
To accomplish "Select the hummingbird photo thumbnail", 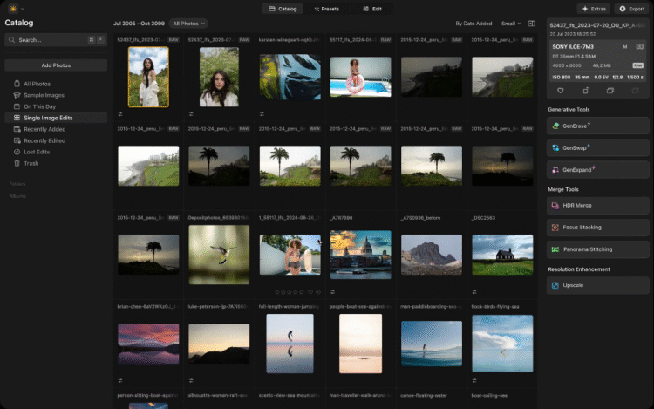I will coord(219,255).
